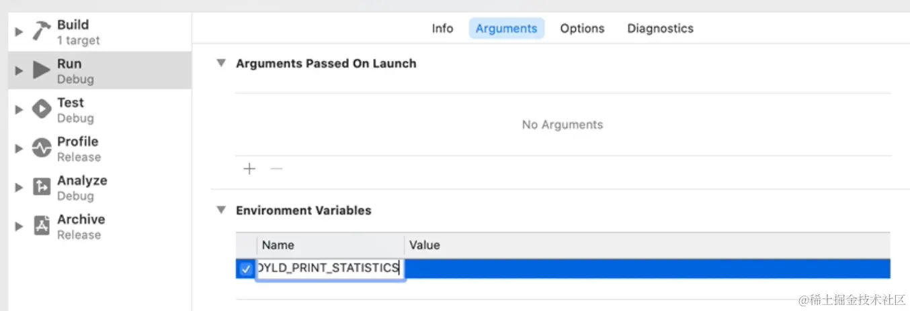Click the Run play icon
Image resolution: width=910 pixels, height=311 pixels.
point(42,70)
